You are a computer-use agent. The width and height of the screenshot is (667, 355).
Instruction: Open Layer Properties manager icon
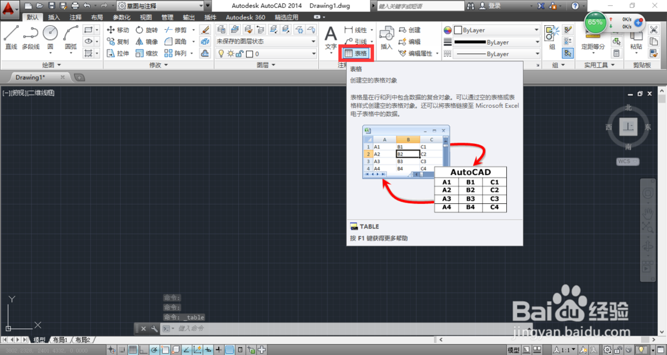[x=221, y=30]
